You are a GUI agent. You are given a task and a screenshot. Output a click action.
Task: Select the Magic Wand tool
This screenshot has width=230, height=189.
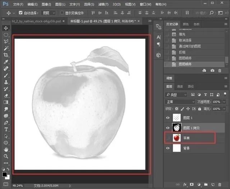[6, 48]
